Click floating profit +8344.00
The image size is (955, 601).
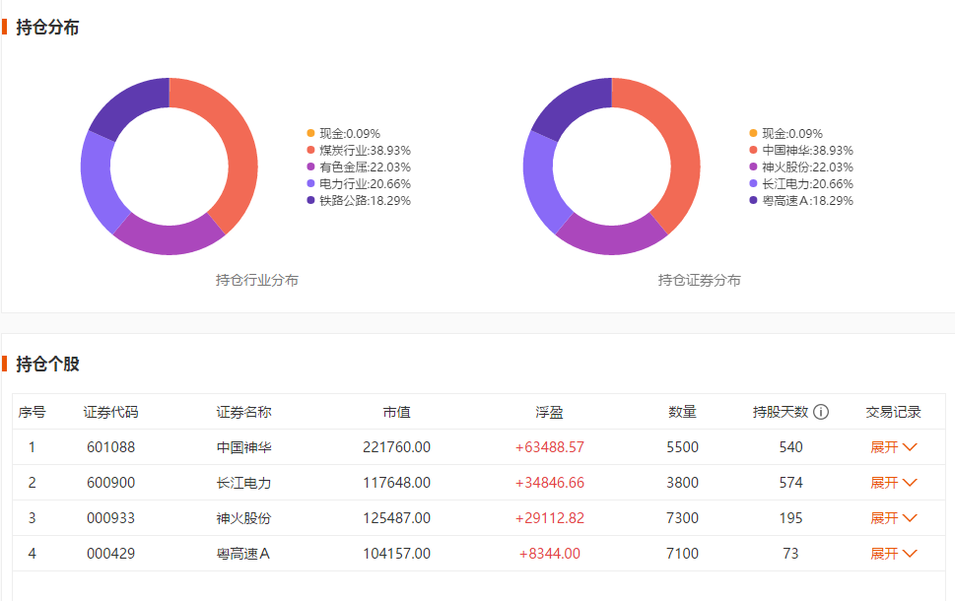tap(549, 554)
